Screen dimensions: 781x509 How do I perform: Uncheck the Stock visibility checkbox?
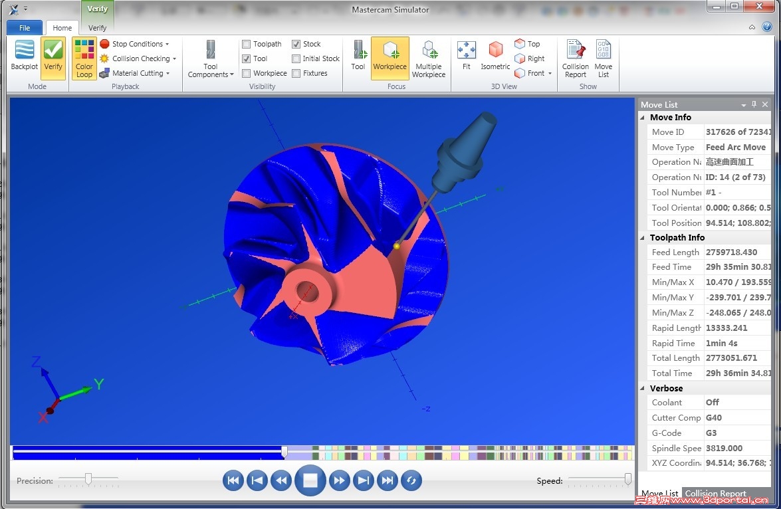pyautogui.click(x=296, y=44)
